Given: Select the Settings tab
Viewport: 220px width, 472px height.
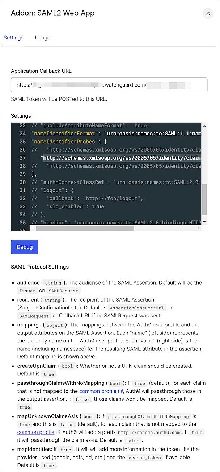Looking at the screenshot, I should click(13, 38).
